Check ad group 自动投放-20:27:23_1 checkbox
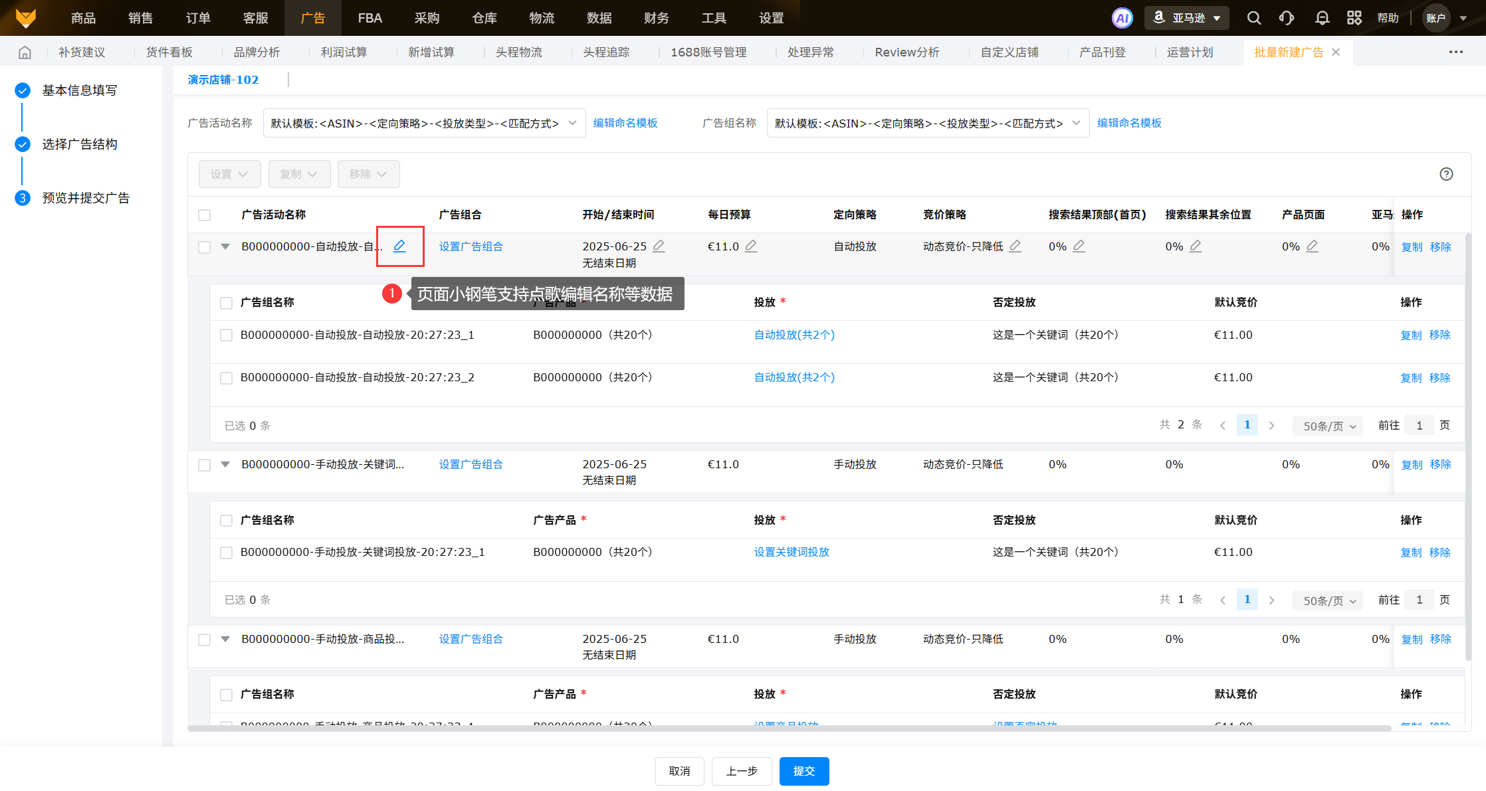1486x791 pixels. (226, 335)
